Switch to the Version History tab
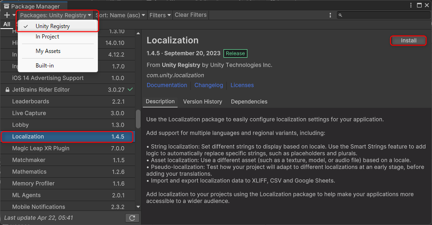Image resolution: width=432 pixels, height=225 pixels. tap(202, 102)
